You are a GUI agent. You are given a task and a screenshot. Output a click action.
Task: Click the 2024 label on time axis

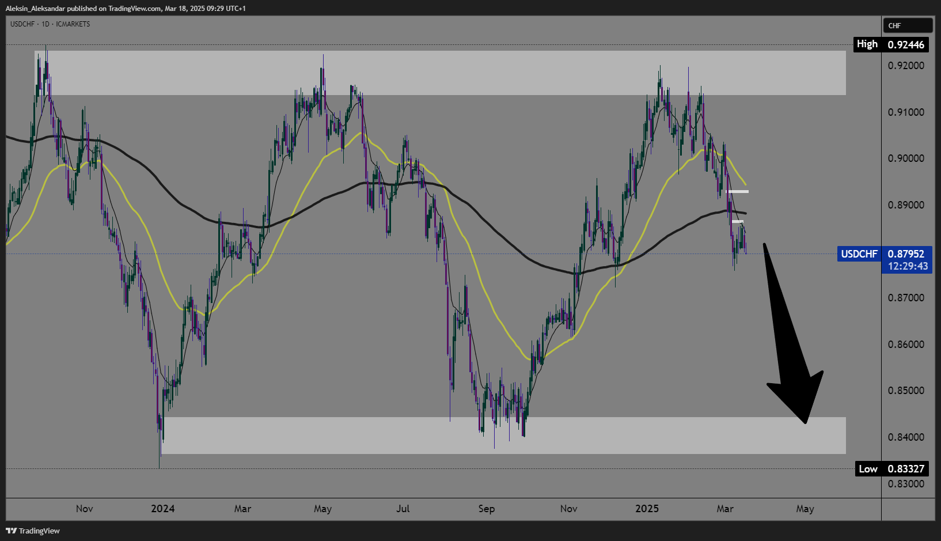point(163,509)
